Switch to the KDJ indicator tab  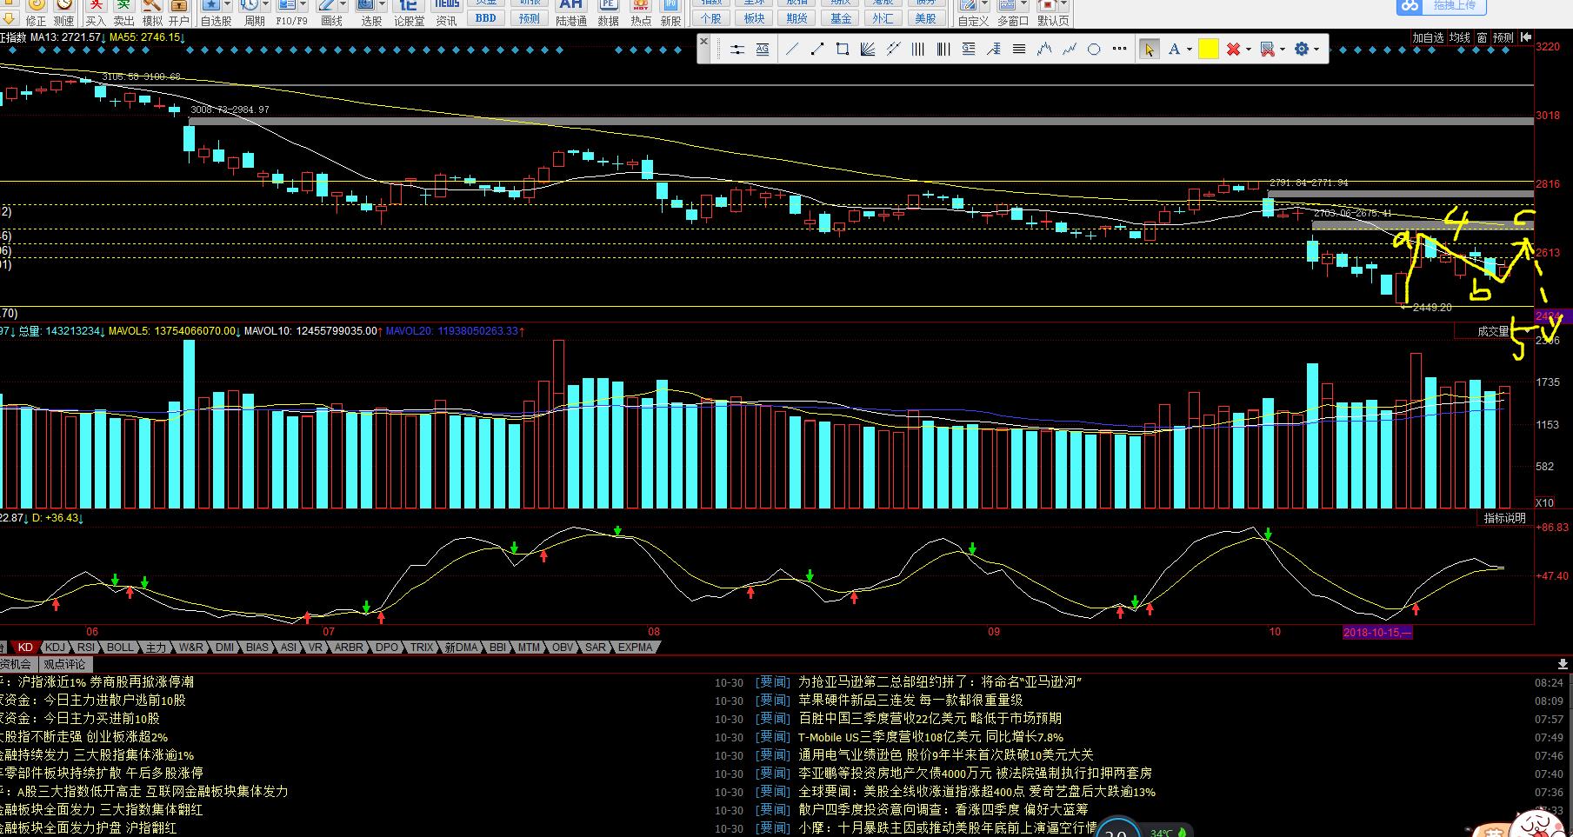[55, 647]
